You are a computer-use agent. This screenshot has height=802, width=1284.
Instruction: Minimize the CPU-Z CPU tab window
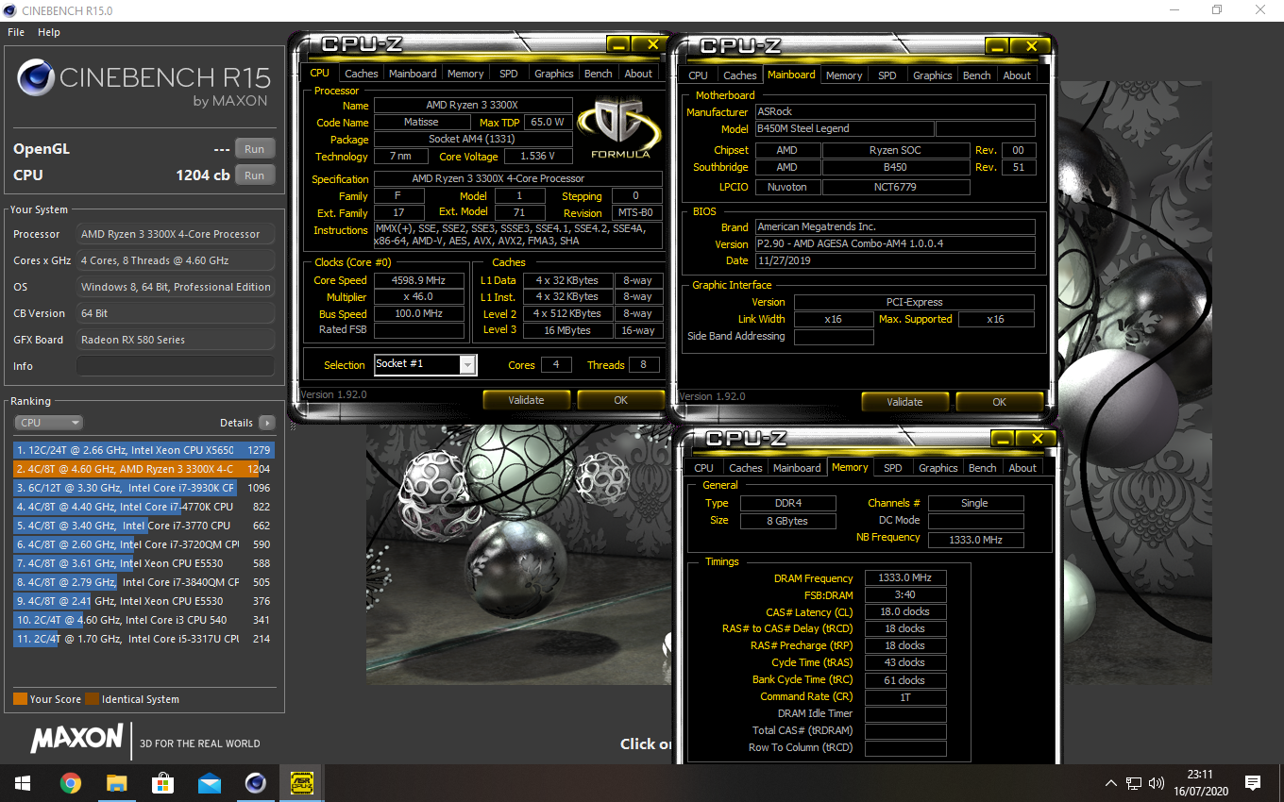click(x=618, y=44)
